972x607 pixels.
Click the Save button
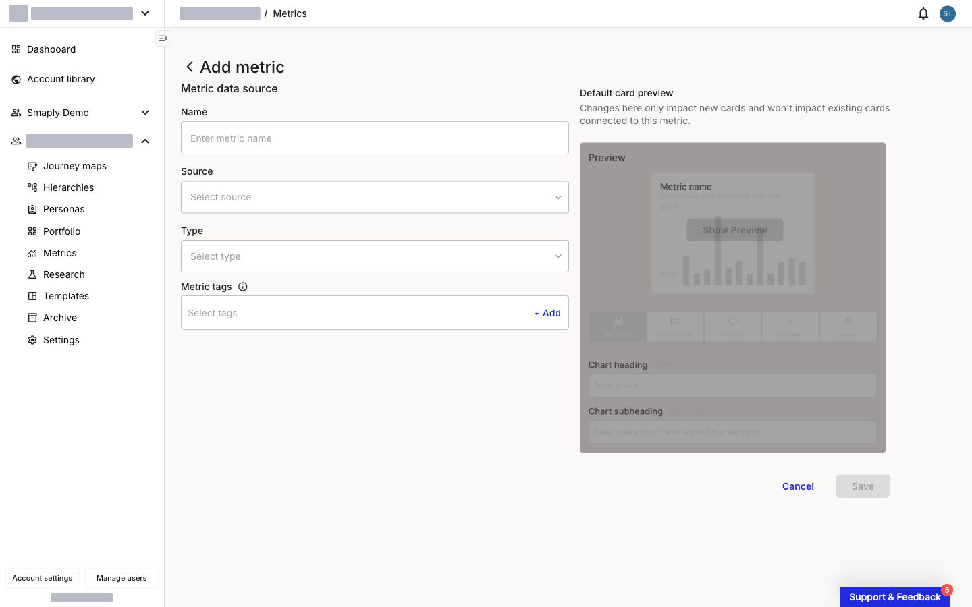point(863,486)
